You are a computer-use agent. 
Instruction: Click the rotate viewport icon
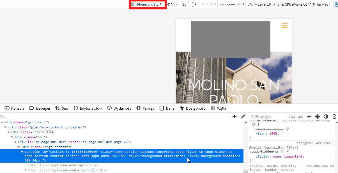(194, 4)
